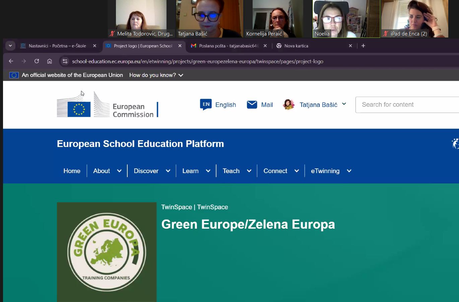Image resolution: width=459 pixels, height=302 pixels.
Task: Click the Mail envelope icon
Action: click(252, 105)
